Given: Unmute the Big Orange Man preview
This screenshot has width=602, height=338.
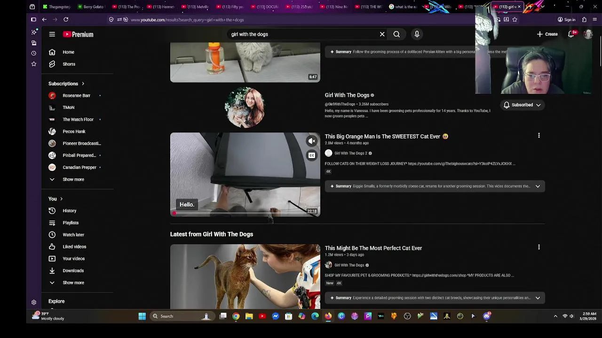Looking at the screenshot, I should click(x=312, y=141).
